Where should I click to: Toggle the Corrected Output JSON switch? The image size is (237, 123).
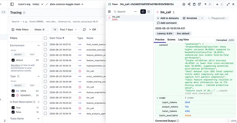[x=227, y=121]
